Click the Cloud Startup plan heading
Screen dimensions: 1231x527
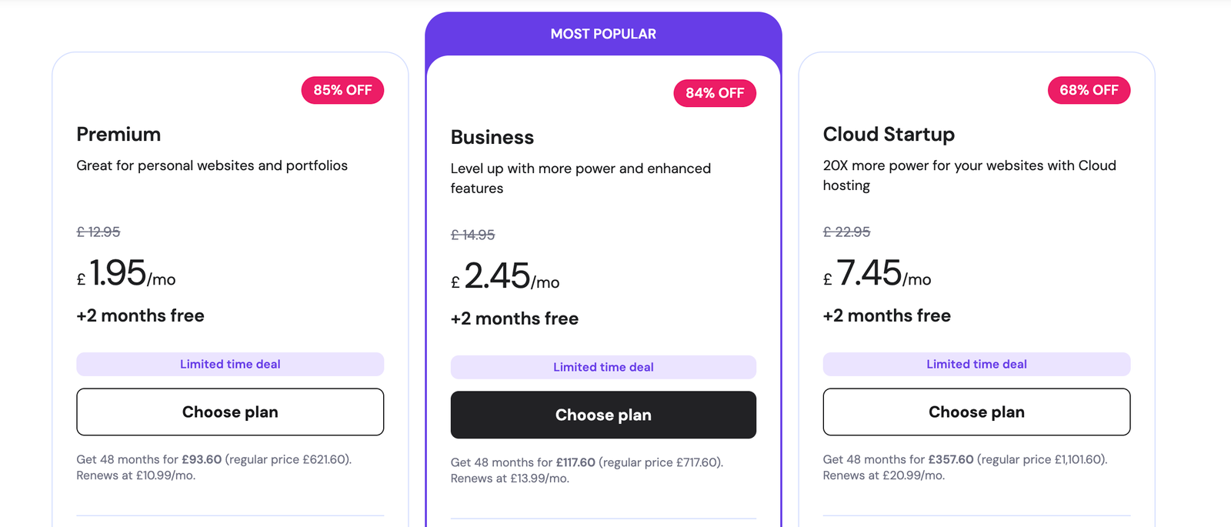[889, 135]
